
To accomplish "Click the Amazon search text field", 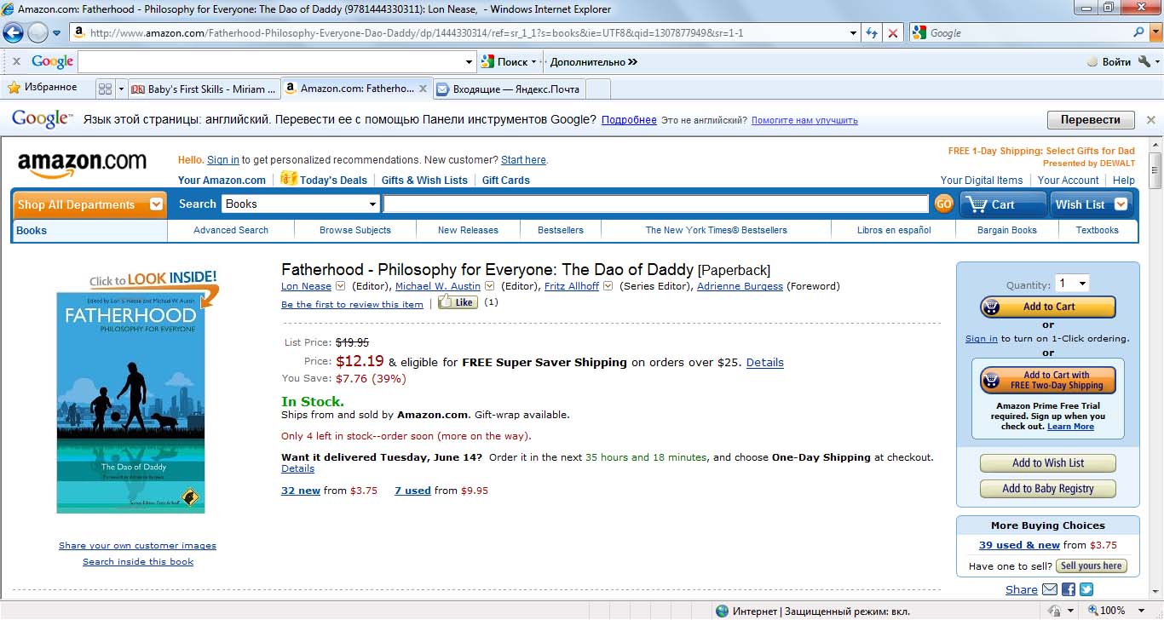I will 655,204.
